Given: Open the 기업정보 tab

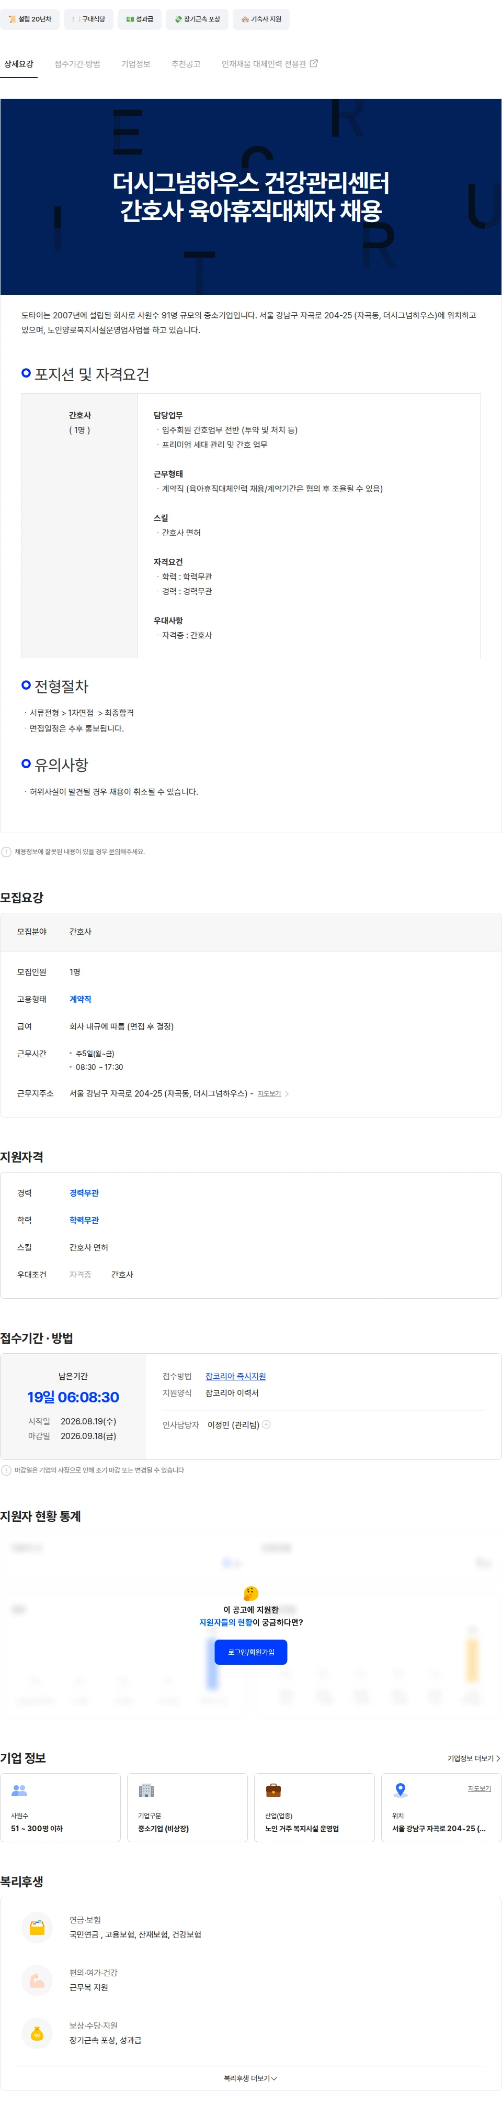Looking at the screenshot, I should tap(136, 64).
